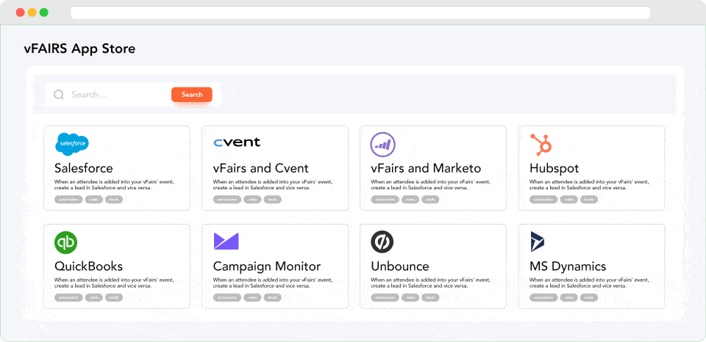Image resolution: width=706 pixels, height=342 pixels.
Task: Click the green QuickBooks logo
Action: point(65,243)
